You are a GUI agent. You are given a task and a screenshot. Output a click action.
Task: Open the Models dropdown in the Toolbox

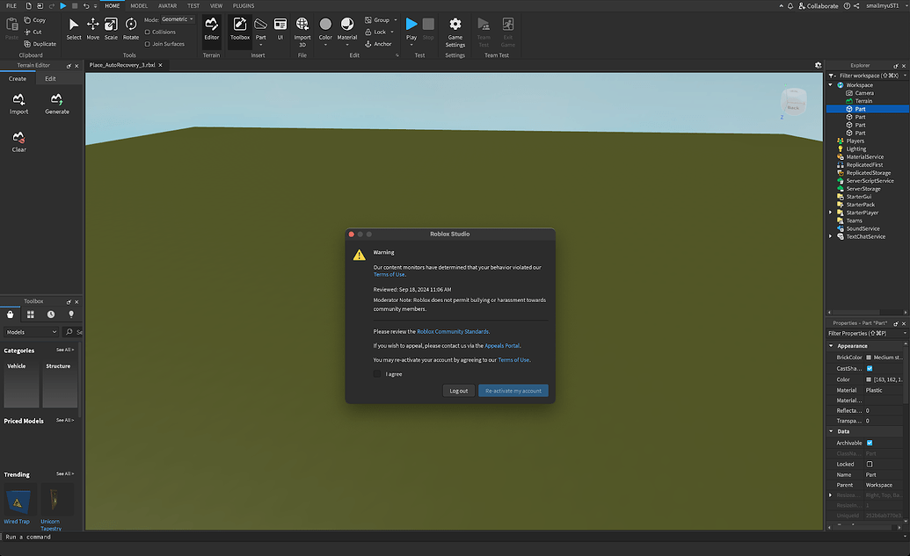click(x=31, y=332)
